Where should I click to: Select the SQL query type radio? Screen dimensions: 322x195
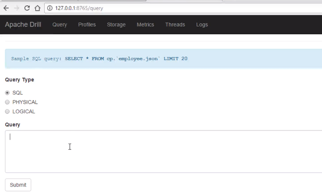[x=7, y=93]
